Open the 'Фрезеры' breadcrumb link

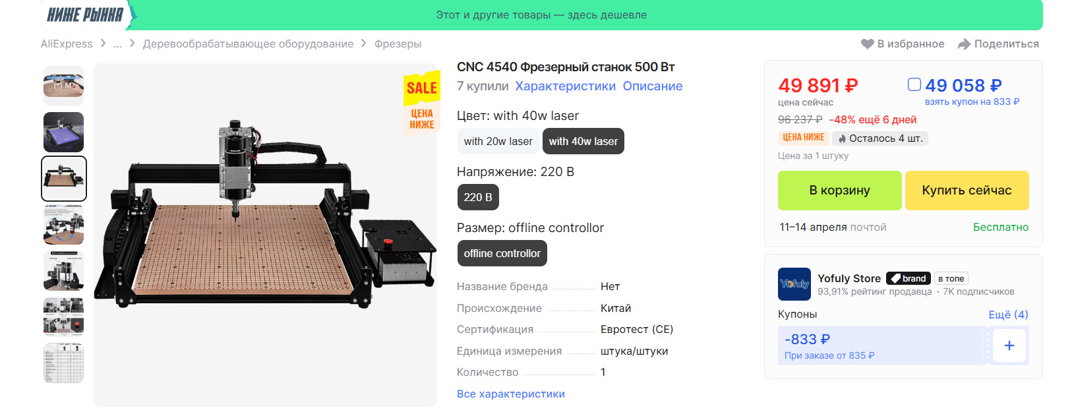[398, 44]
